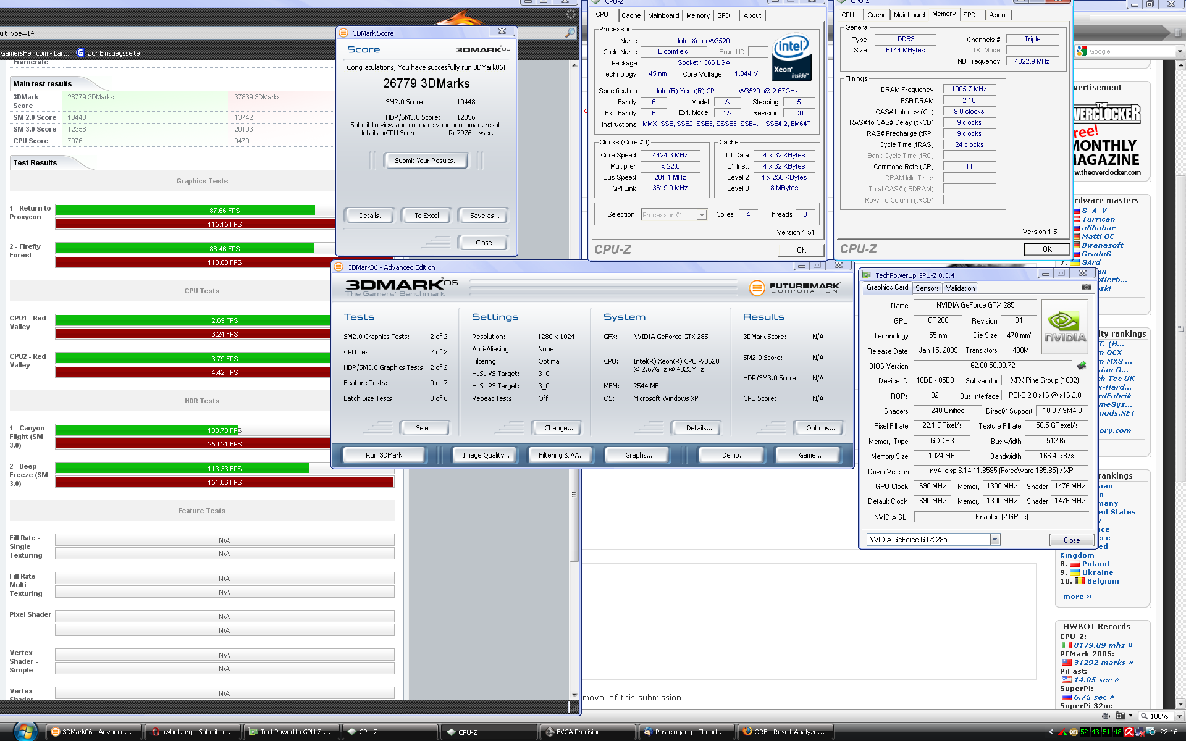This screenshot has height=741, width=1186.
Task: Open Mainboard tab in left CPU-Z window
Action: 663,15
